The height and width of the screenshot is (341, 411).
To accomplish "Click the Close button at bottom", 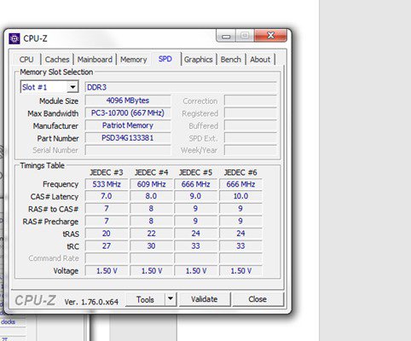I will click(258, 299).
